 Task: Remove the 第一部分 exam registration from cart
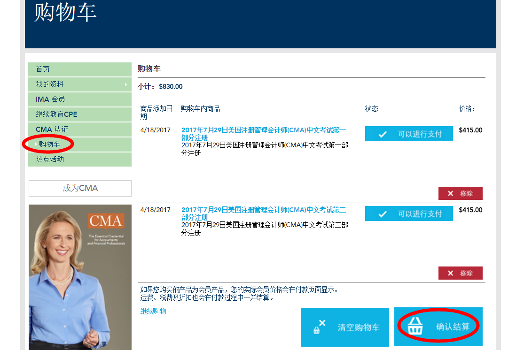coord(461,193)
